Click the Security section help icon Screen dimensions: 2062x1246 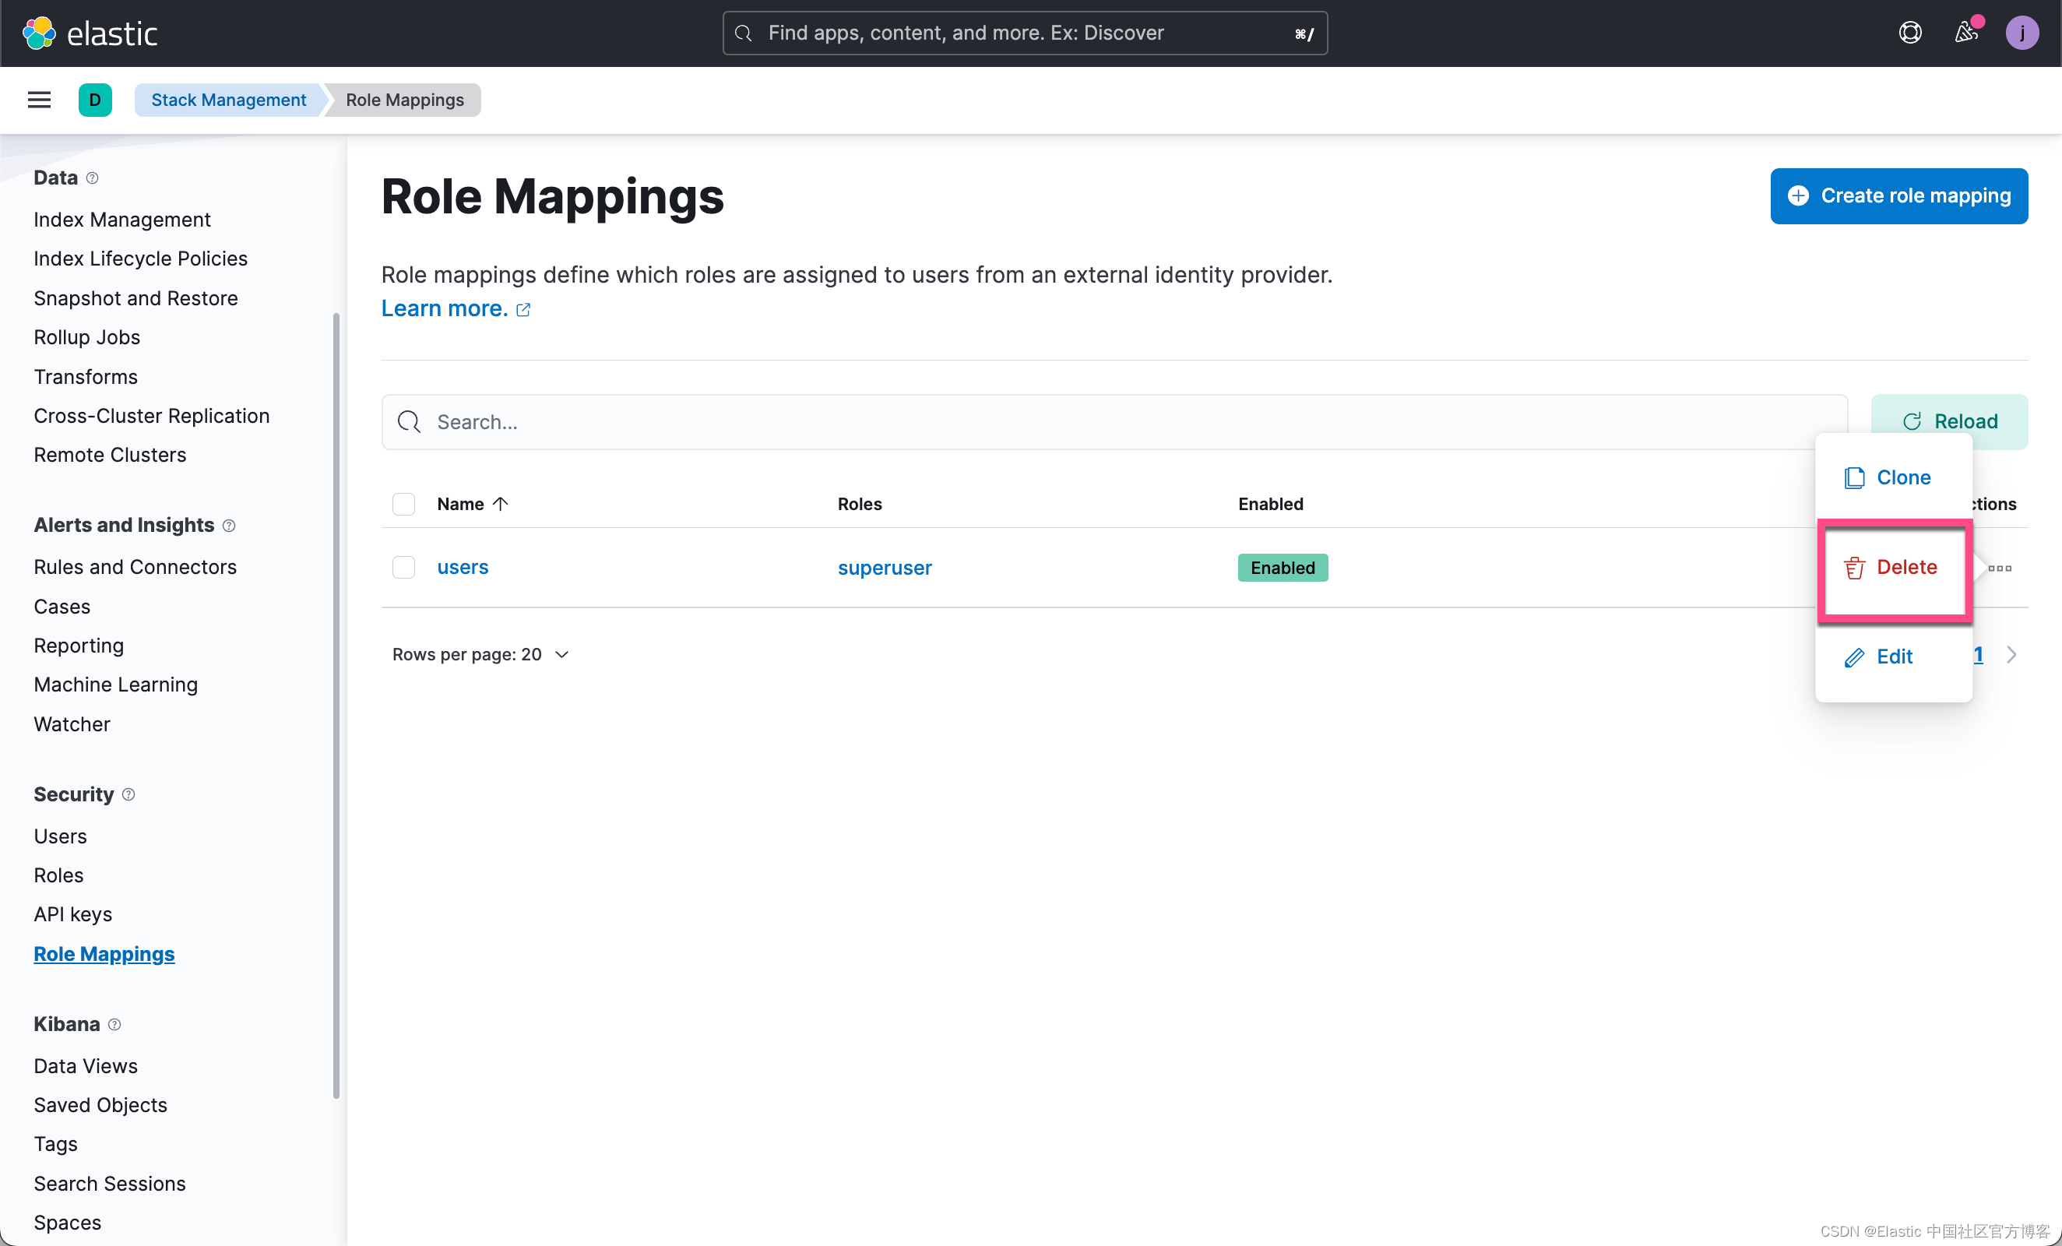coord(128,794)
